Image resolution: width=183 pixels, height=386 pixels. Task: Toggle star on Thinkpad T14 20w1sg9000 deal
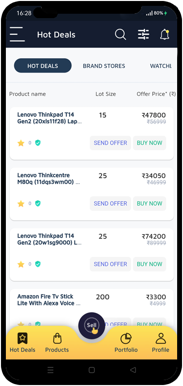(21, 264)
